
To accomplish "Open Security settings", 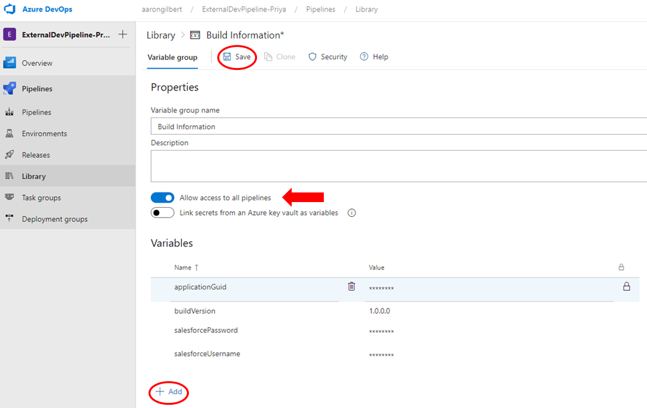I will pos(328,57).
